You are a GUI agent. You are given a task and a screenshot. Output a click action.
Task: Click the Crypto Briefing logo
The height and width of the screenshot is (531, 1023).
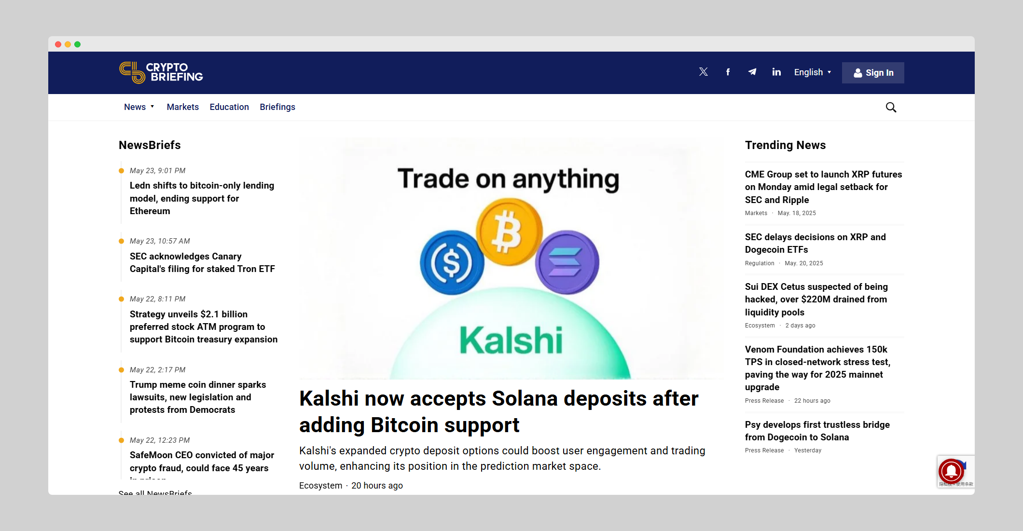click(x=161, y=72)
